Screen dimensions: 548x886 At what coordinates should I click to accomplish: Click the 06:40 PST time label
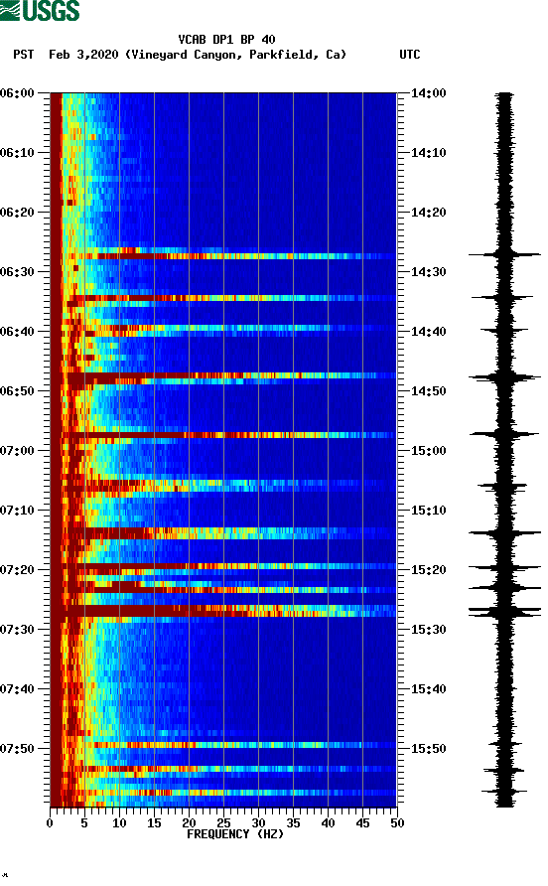[17, 331]
